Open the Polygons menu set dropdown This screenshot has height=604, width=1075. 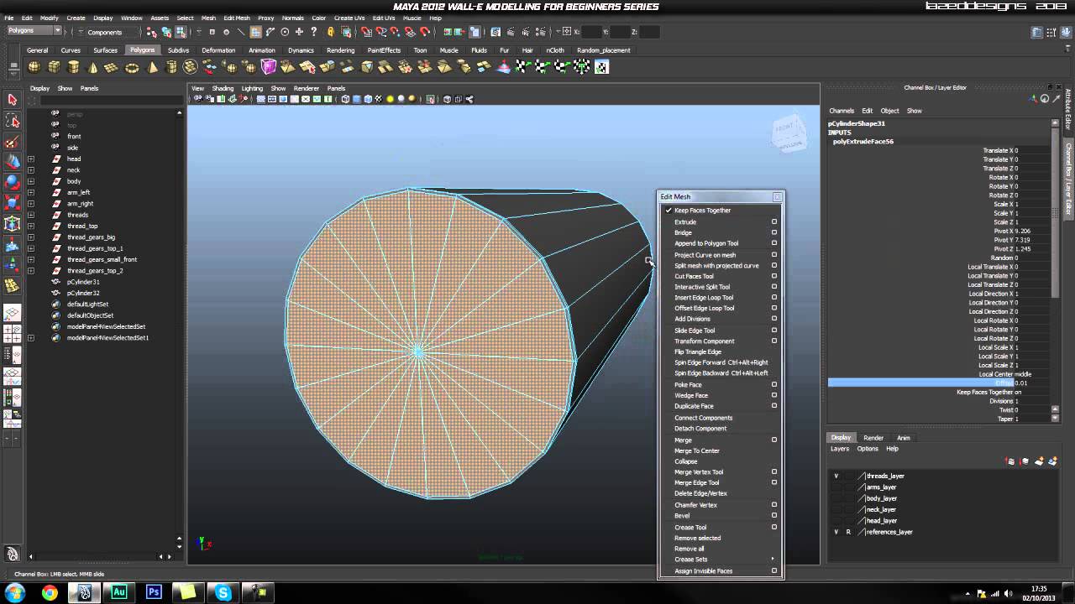pos(34,31)
